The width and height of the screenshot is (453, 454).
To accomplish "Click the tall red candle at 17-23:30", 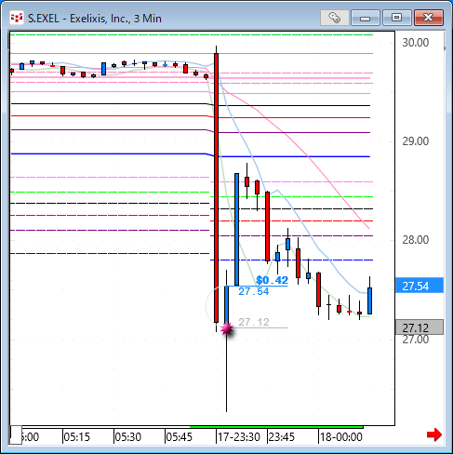I will [216, 188].
